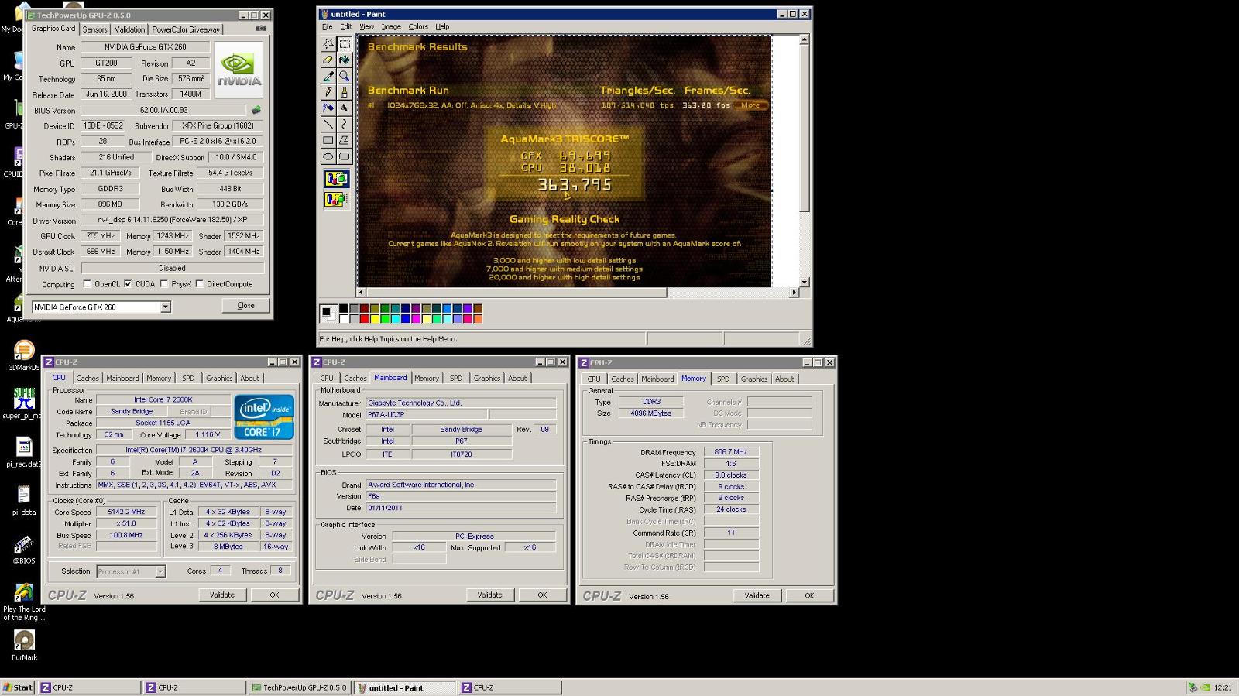Choose the transparent selection option in Paint
The height and width of the screenshot is (696, 1239).
pyautogui.click(x=336, y=199)
